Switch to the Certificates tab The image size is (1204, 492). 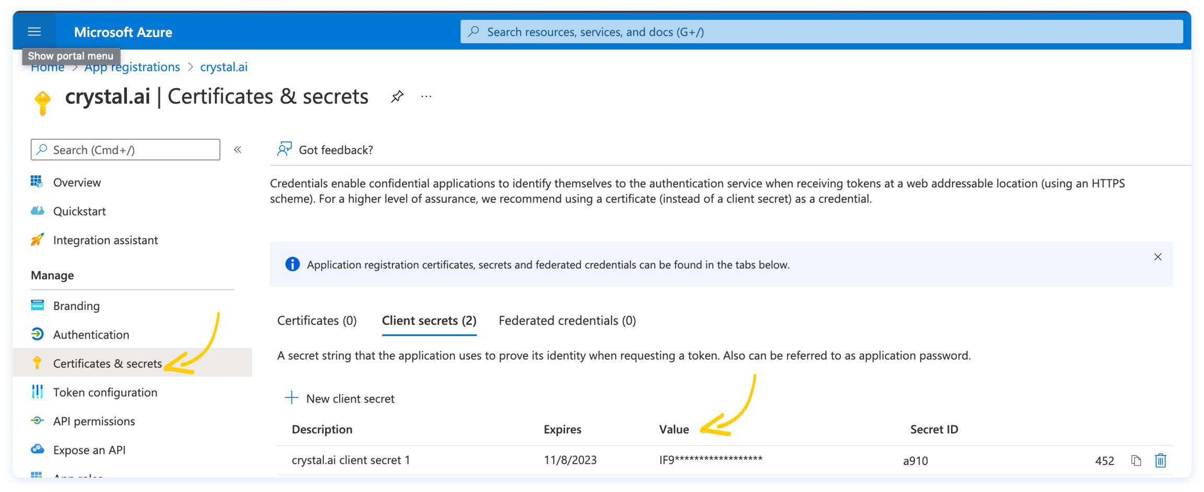[317, 320]
